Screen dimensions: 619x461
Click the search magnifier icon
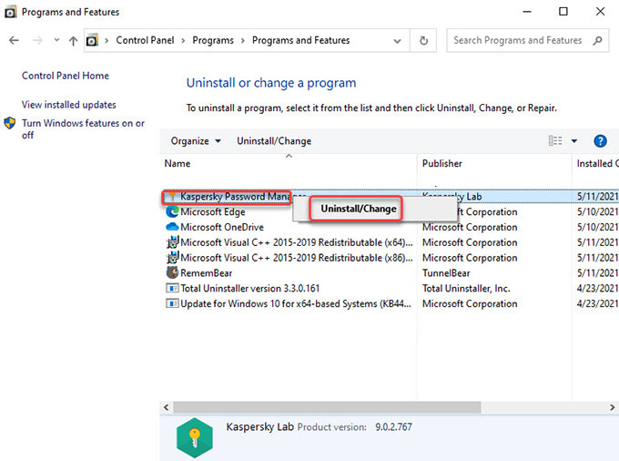[598, 40]
